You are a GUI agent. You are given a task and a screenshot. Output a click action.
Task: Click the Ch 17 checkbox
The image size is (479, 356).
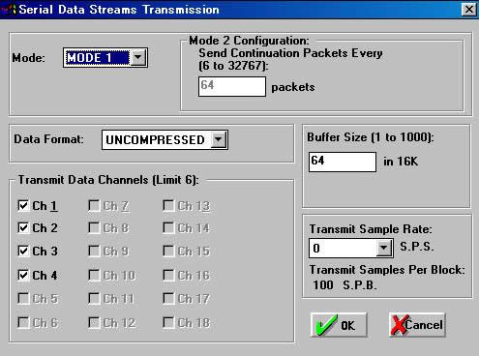(x=168, y=298)
